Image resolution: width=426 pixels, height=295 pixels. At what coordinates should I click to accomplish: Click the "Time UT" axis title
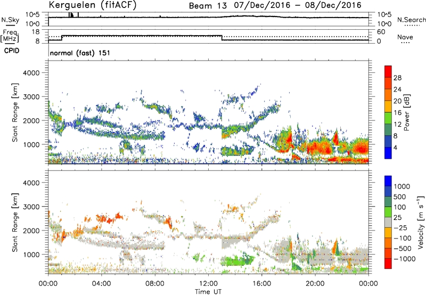coord(208,292)
